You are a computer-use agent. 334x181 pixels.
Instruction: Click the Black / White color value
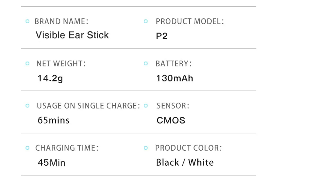click(185, 162)
